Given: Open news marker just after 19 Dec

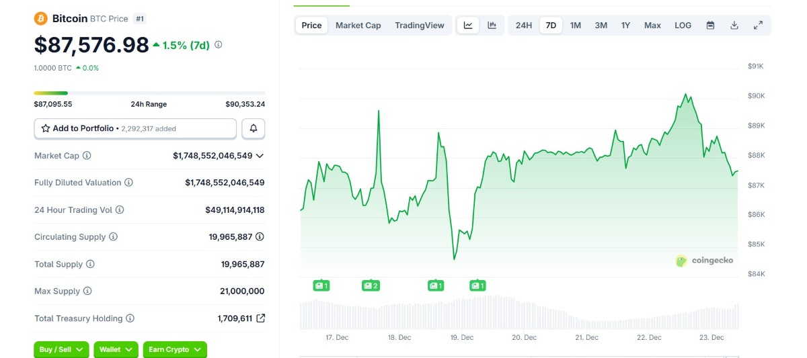Looking at the screenshot, I should 477,285.
